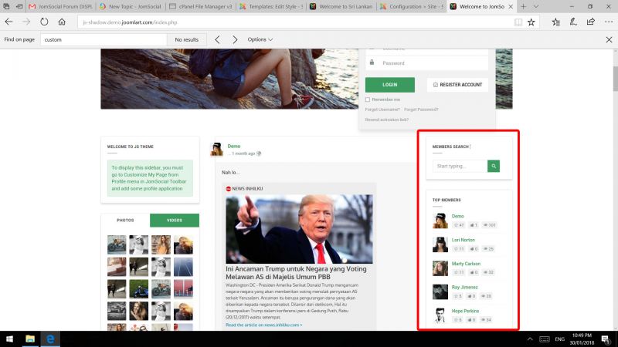Viewport: 618px width, 347px height.
Task: Click the Trump article image
Action: (x=299, y=229)
